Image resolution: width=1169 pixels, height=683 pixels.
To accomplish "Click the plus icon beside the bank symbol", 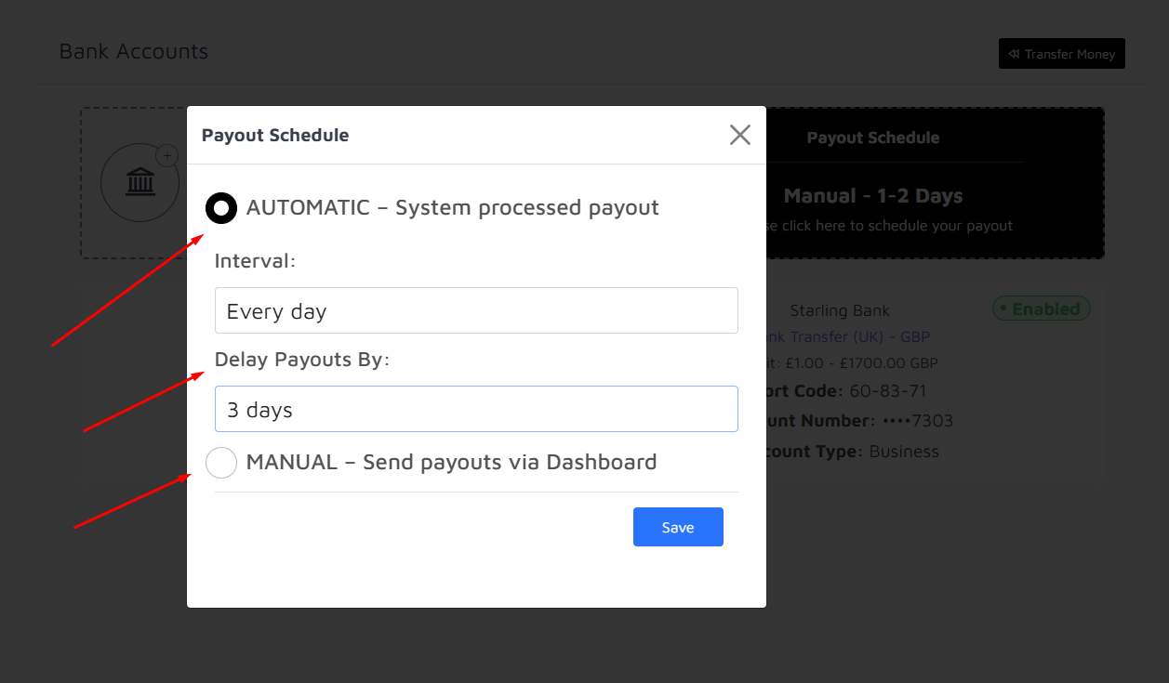I will tap(166, 156).
